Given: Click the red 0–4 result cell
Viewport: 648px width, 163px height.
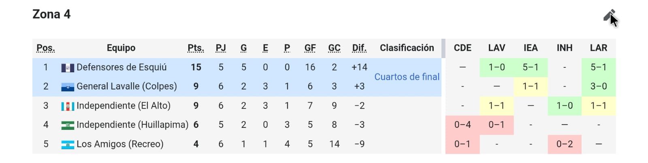Looking at the screenshot, I should [462, 125].
